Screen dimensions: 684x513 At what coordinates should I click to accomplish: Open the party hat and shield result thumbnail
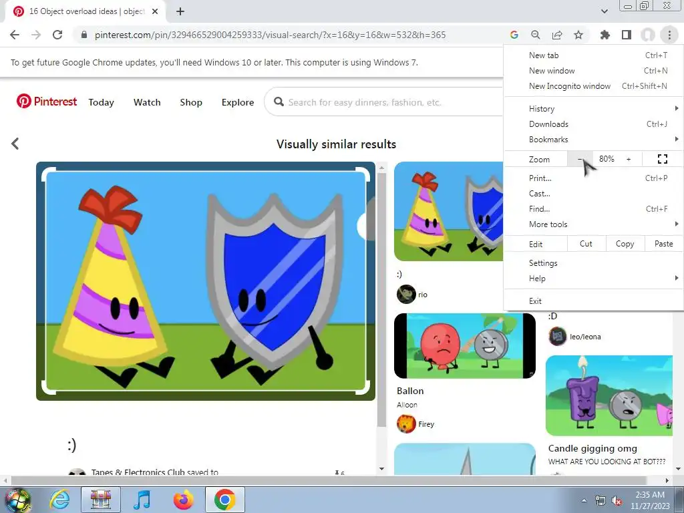(448, 212)
